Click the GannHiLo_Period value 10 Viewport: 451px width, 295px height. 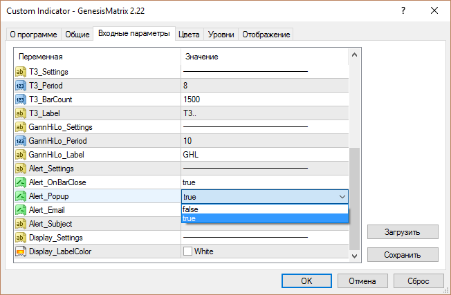(x=187, y=141)
